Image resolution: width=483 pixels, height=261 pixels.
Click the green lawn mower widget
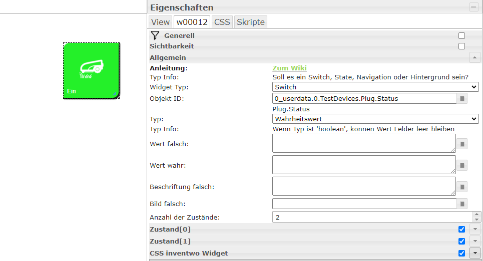(x=91, y=70)
